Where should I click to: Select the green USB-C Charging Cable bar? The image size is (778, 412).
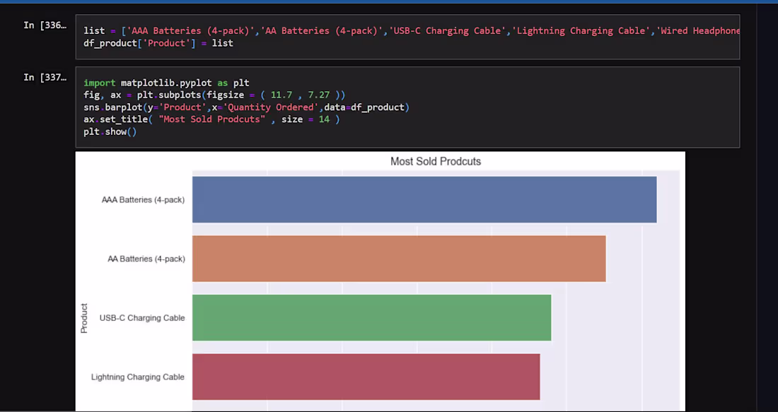[x=371, y=318]
